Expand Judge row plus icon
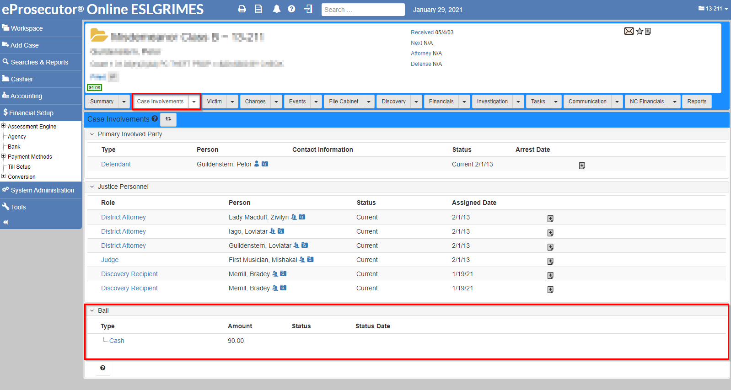Viewport: 731px width, 390px height. click(x=550, y=261)
